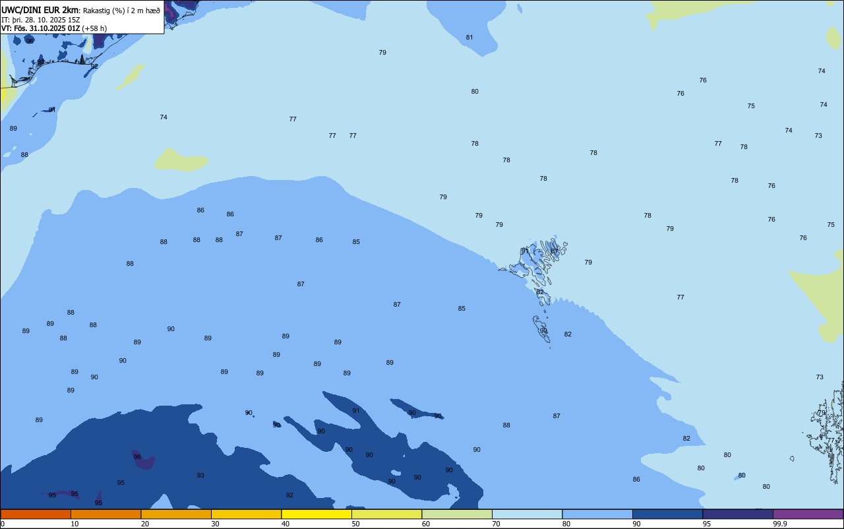The width and height of the screenshot is (844, 529).
Task: Click the map humidity value '93'
Action: 200,476
